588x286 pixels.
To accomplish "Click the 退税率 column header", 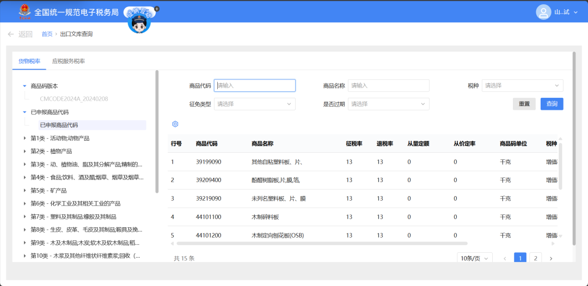I will [385, 144].
